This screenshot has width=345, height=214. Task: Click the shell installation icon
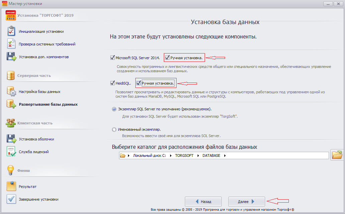(11, 139)
